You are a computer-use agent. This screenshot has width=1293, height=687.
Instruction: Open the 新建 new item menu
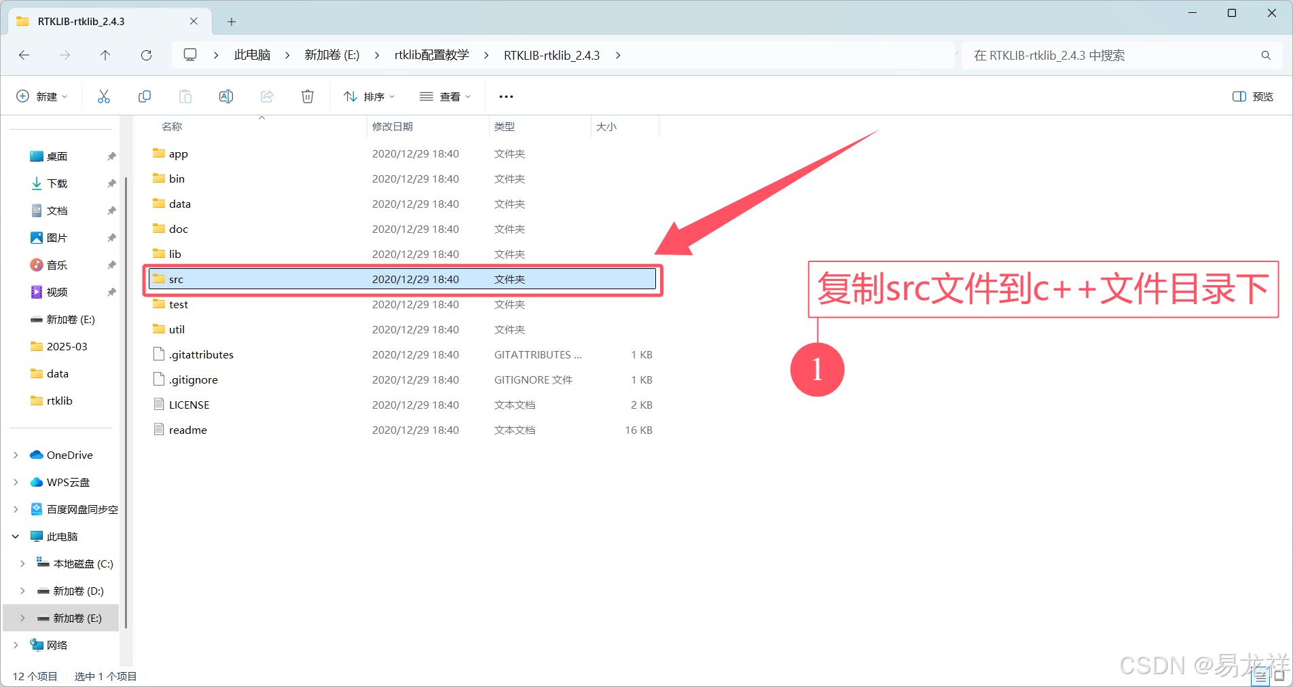point(42,96)
